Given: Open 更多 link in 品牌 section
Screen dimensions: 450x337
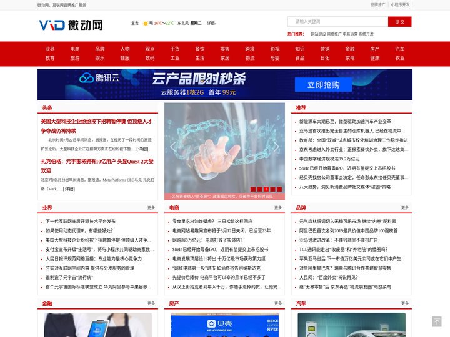Looking at the screenshot, I should (405, 208).
